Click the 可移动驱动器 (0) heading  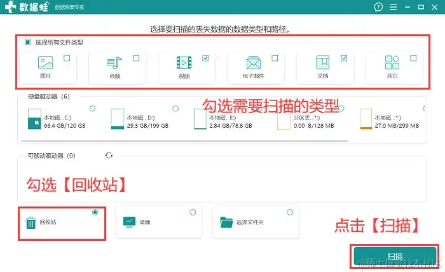[51, 156]
